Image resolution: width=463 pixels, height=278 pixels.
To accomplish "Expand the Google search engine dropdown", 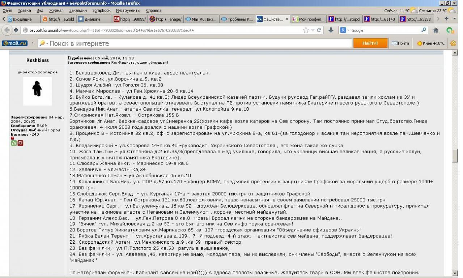I will [x=345, y=30].
